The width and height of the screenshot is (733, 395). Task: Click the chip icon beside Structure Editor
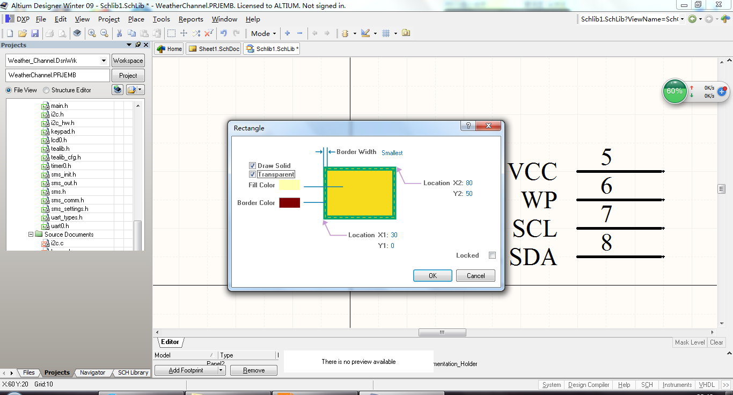coord(118,90)
